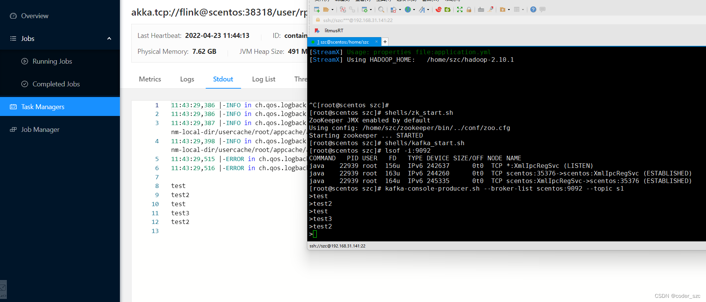This screenshot has width=706, height=302.
Task: Open Xshell Help question mark icon
Action: coord(533,9)
